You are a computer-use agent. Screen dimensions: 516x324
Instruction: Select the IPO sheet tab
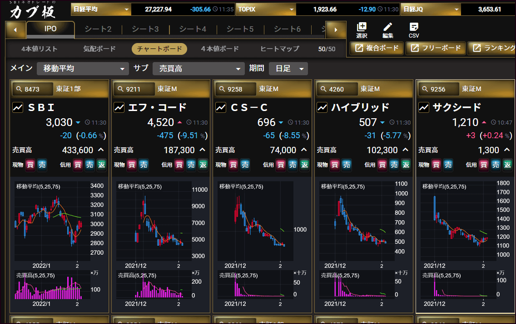[50, 29]
